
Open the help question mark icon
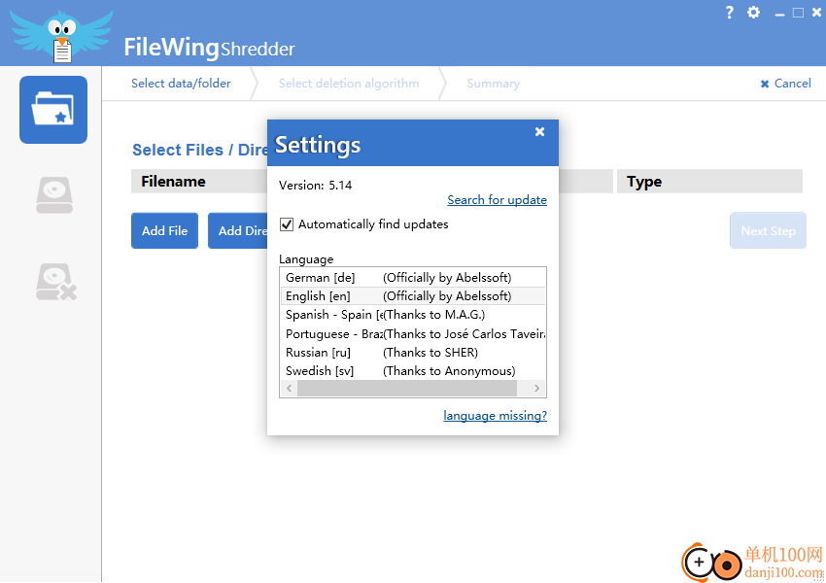pos(729,13)
